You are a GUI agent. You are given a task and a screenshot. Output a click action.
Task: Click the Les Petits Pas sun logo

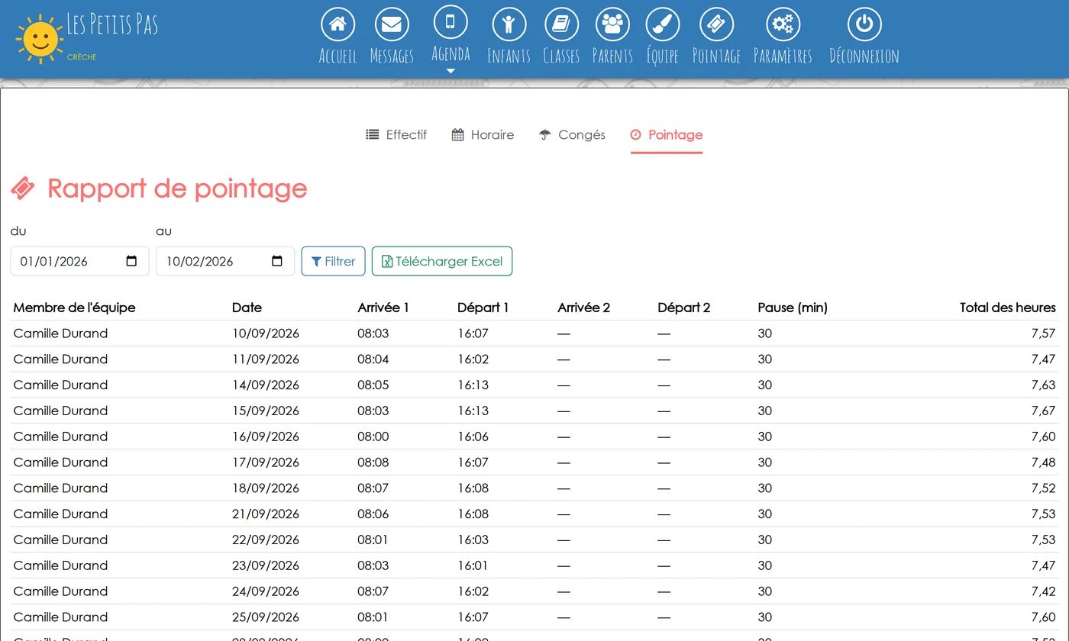(x=39, y=39)
